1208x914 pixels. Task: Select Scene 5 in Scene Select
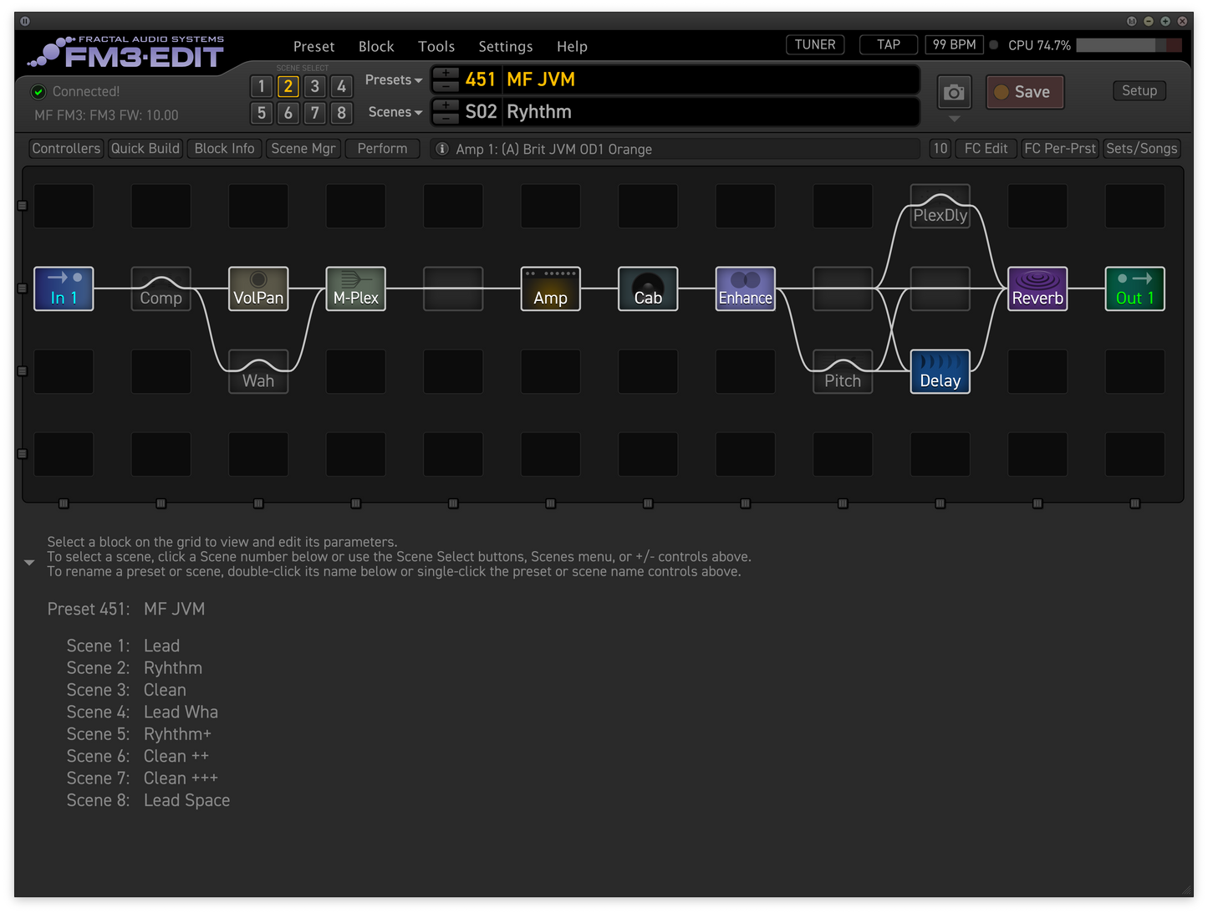point(262,113)
